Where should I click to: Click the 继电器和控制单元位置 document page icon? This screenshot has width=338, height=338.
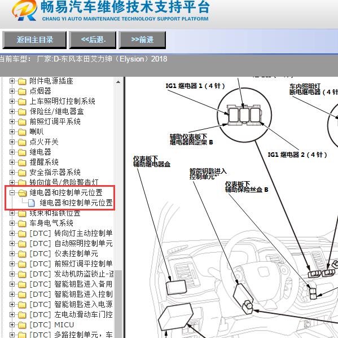32,203
